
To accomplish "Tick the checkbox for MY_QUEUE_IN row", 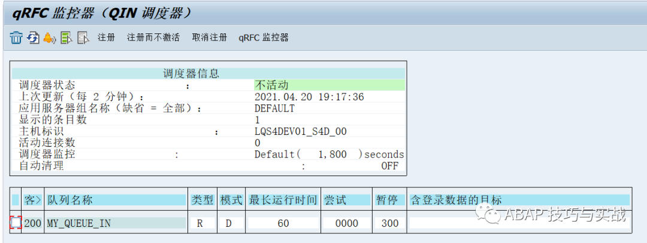I will [16, 223].
